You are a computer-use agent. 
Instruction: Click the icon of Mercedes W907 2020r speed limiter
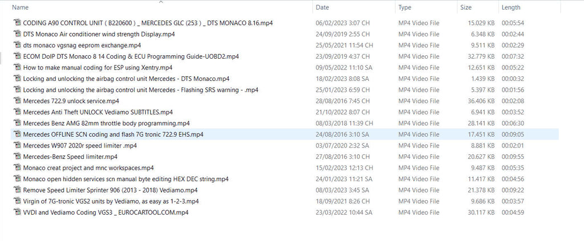click(x=17, y=145)
